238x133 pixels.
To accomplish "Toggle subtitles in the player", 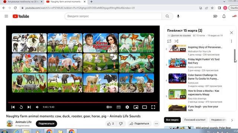I will [x=119, y=107].
